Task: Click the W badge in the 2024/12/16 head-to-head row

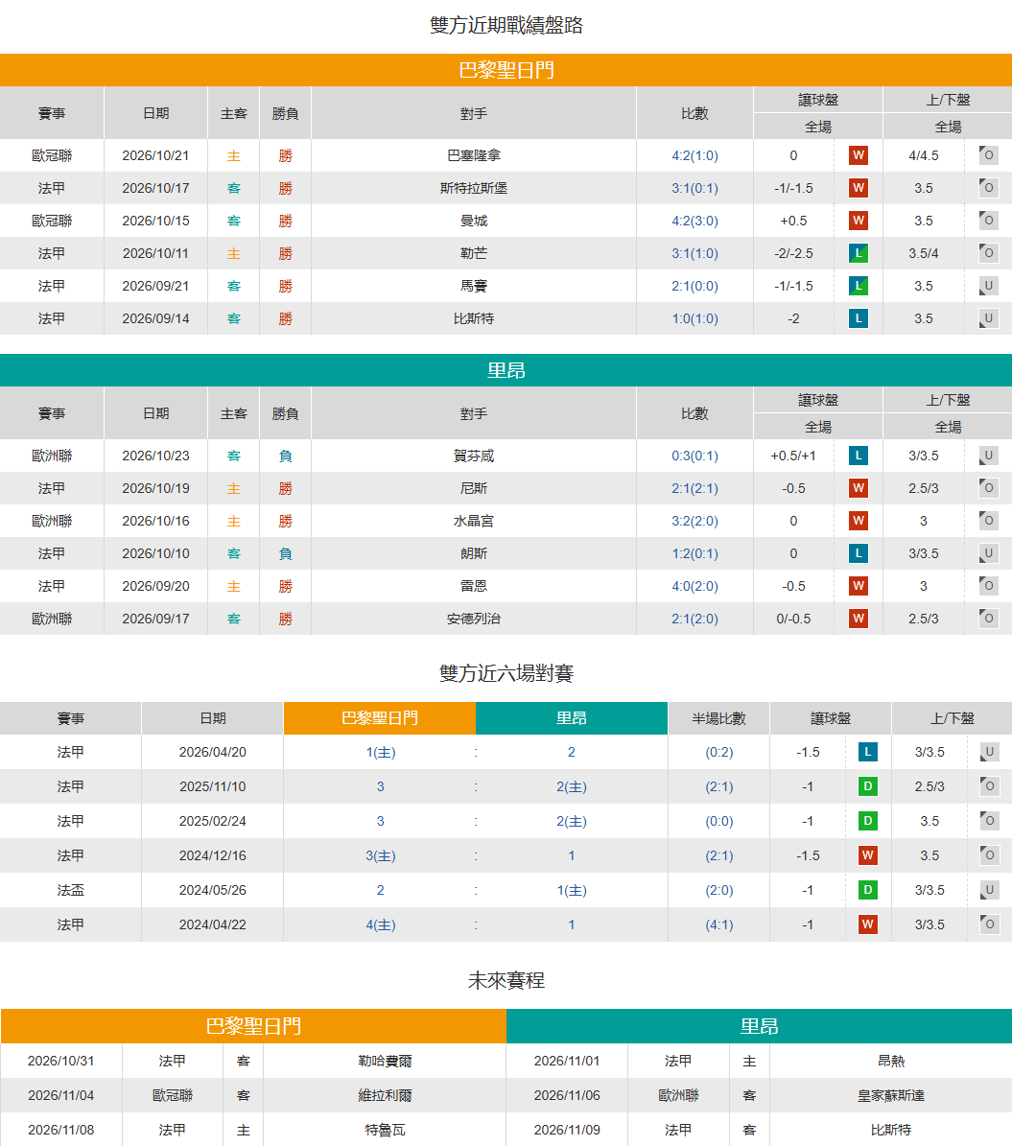Action: pyautogui.click(x=867, y=855)
